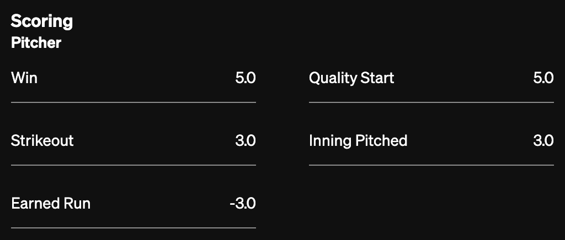Click the Strikeout scoring label

click(42, 140)
